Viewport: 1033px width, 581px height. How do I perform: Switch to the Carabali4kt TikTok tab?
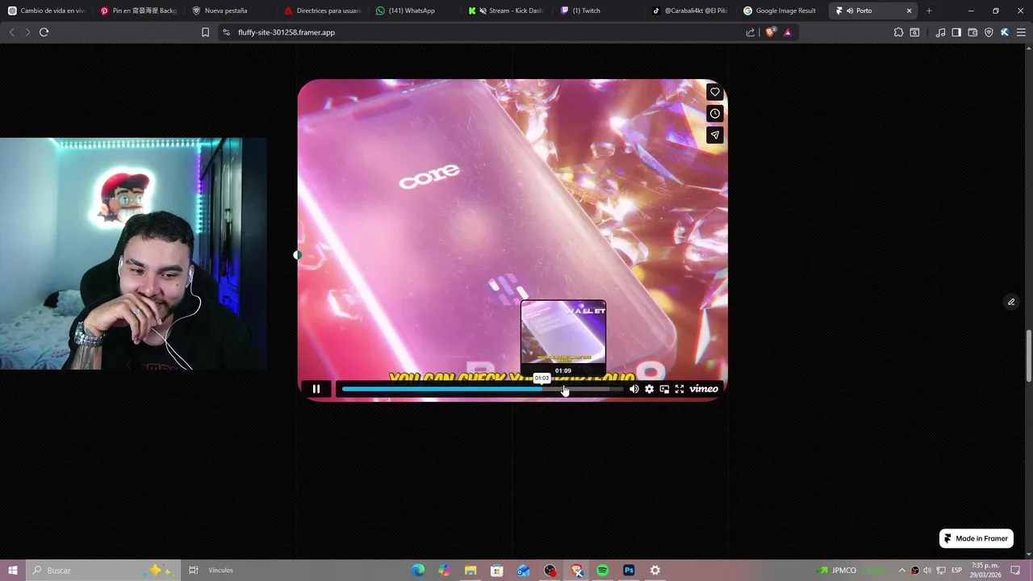pyautogui.click(x=691, y=10)
